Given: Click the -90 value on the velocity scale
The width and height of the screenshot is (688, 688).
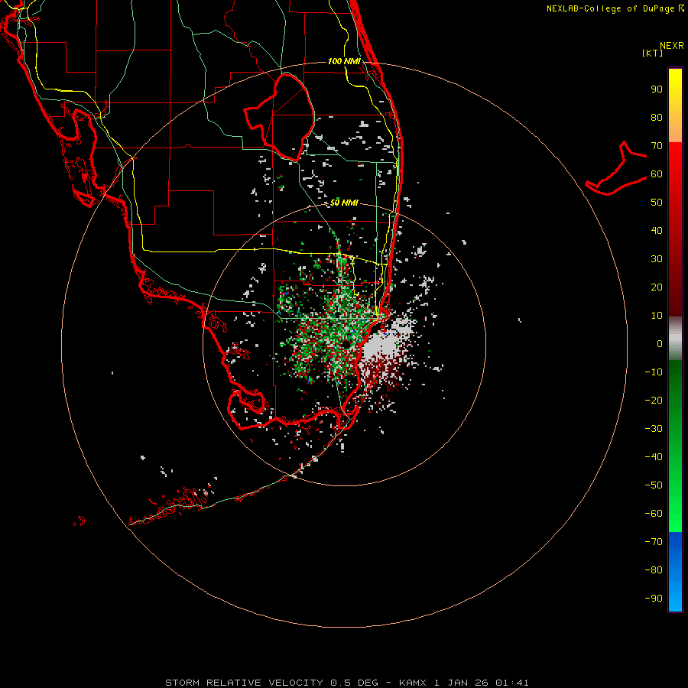Looking at the screenshot, I should click(x=654, y=598).
